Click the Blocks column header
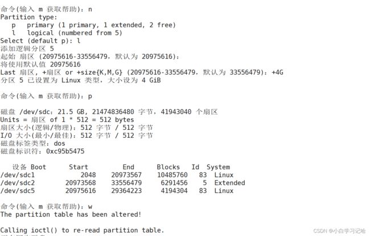The height and width of the screenshot is (236, 370). tap(168, 167)
